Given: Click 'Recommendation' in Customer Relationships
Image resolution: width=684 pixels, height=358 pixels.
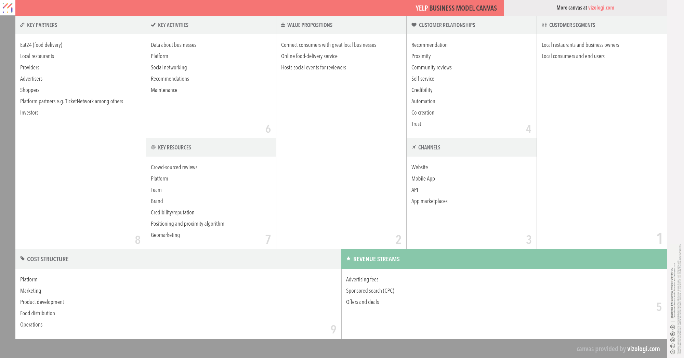Looking at the screenshot, I should tap(429, 45).
